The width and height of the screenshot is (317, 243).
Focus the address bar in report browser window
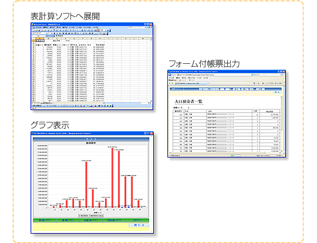point(214,75)
